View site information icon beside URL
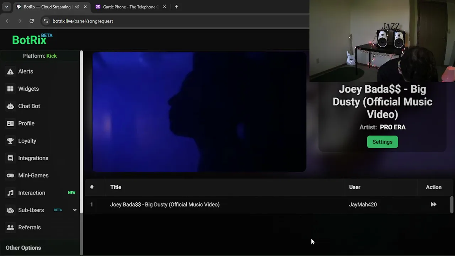 tap(45, 21)
